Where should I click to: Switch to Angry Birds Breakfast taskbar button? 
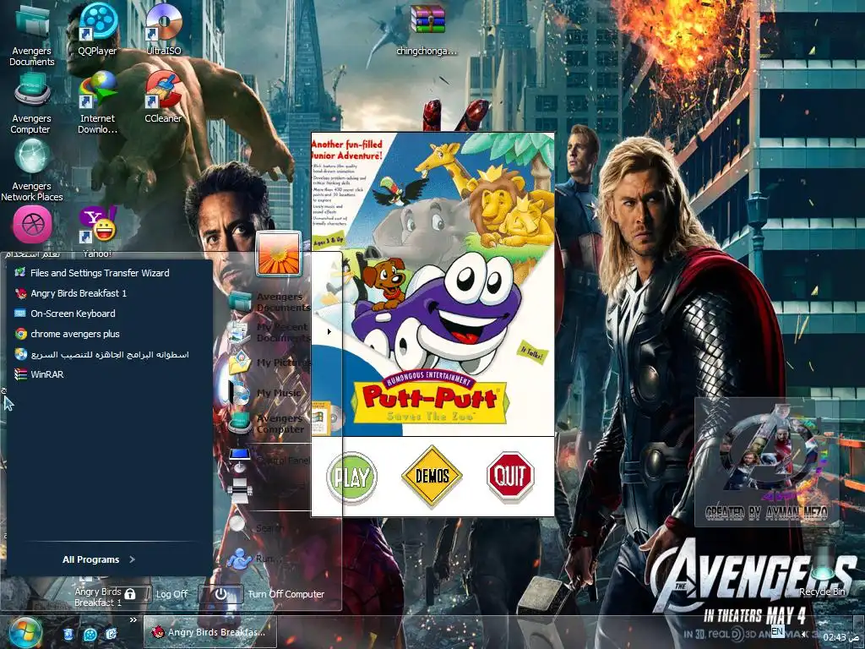(x=209, y=632)
